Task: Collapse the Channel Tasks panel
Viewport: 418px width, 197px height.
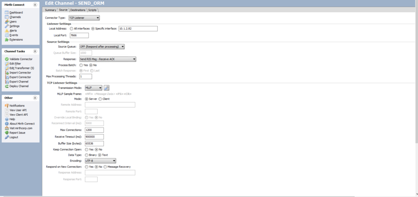Action: [35, 52]
